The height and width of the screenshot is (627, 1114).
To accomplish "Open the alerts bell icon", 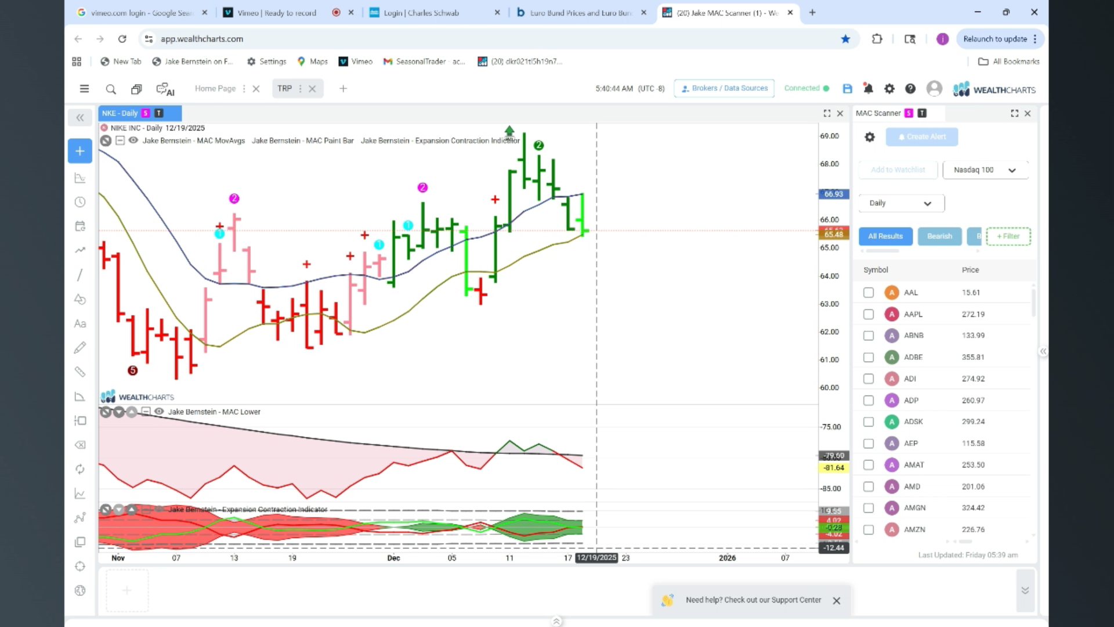I will (x=868, y=89).
